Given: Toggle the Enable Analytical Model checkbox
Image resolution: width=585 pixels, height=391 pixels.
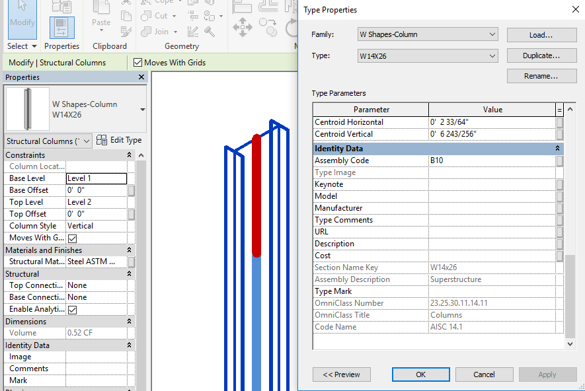Looking at the screenshot, I should [73, 309].
